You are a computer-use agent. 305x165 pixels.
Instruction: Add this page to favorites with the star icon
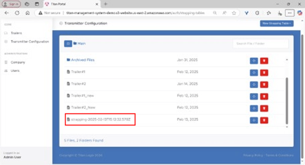[x=234, y=13]
